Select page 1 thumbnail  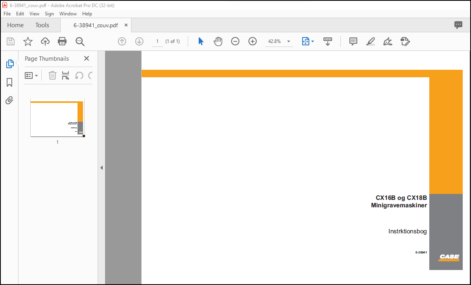[57, 118]
